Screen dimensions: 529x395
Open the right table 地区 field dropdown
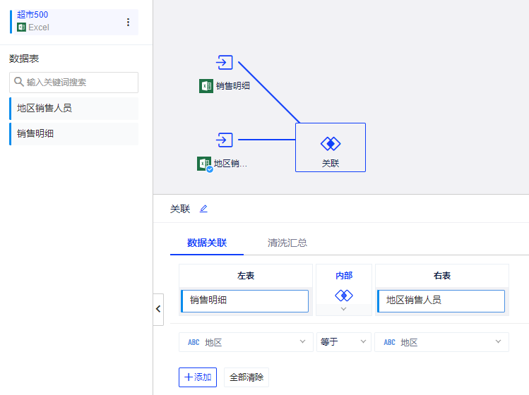pyautogui.click(x=441, y=342)
